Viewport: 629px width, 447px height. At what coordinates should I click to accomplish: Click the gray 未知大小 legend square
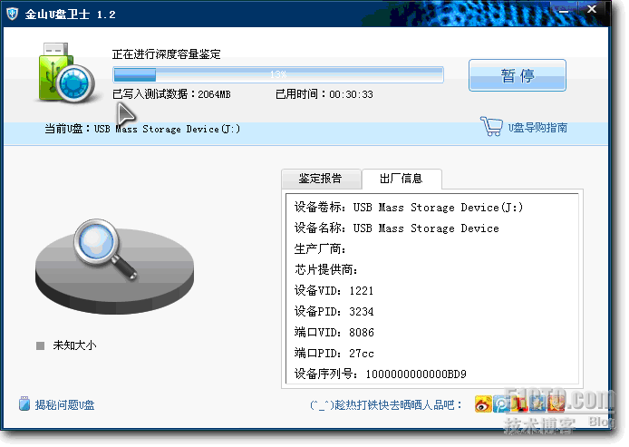point(40,345)
